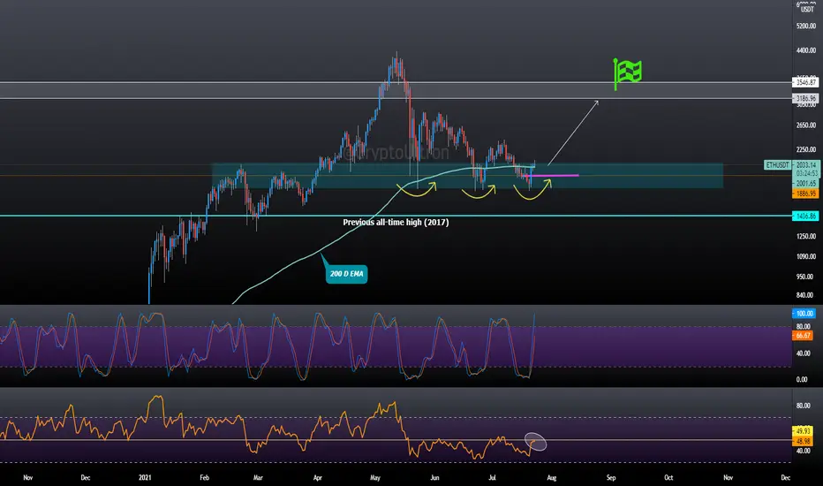Click the Mar label on the time axis
This screenshot has height=486, width=823.
point(258,477)
